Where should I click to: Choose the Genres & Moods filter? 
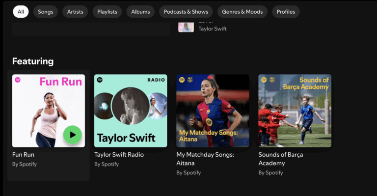[242, 12]
